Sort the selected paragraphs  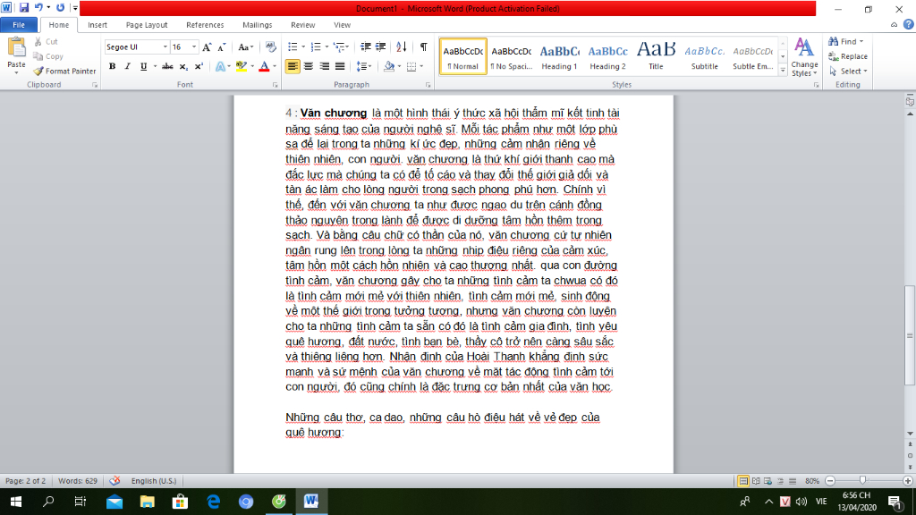[402, 47]
